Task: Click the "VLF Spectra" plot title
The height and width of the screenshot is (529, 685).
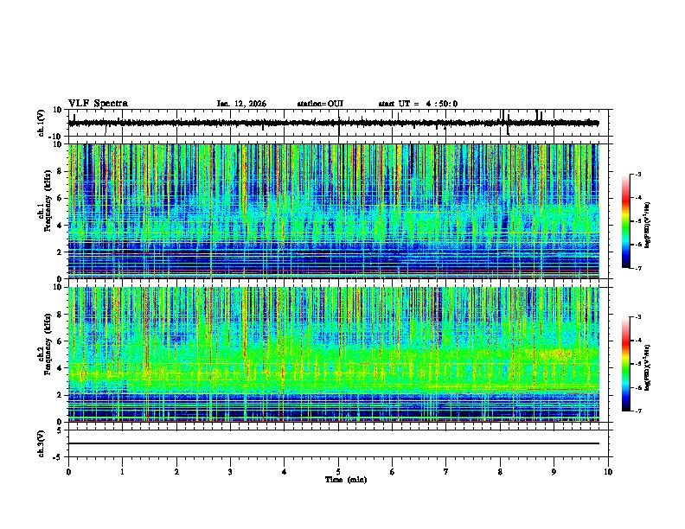Action: click(x=98, y=103)
